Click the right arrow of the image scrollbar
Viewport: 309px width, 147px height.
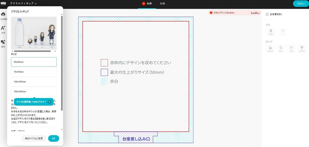pos(55,51)
